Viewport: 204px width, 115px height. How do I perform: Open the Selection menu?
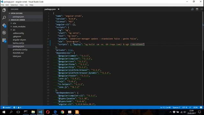(x=14, y=5)
